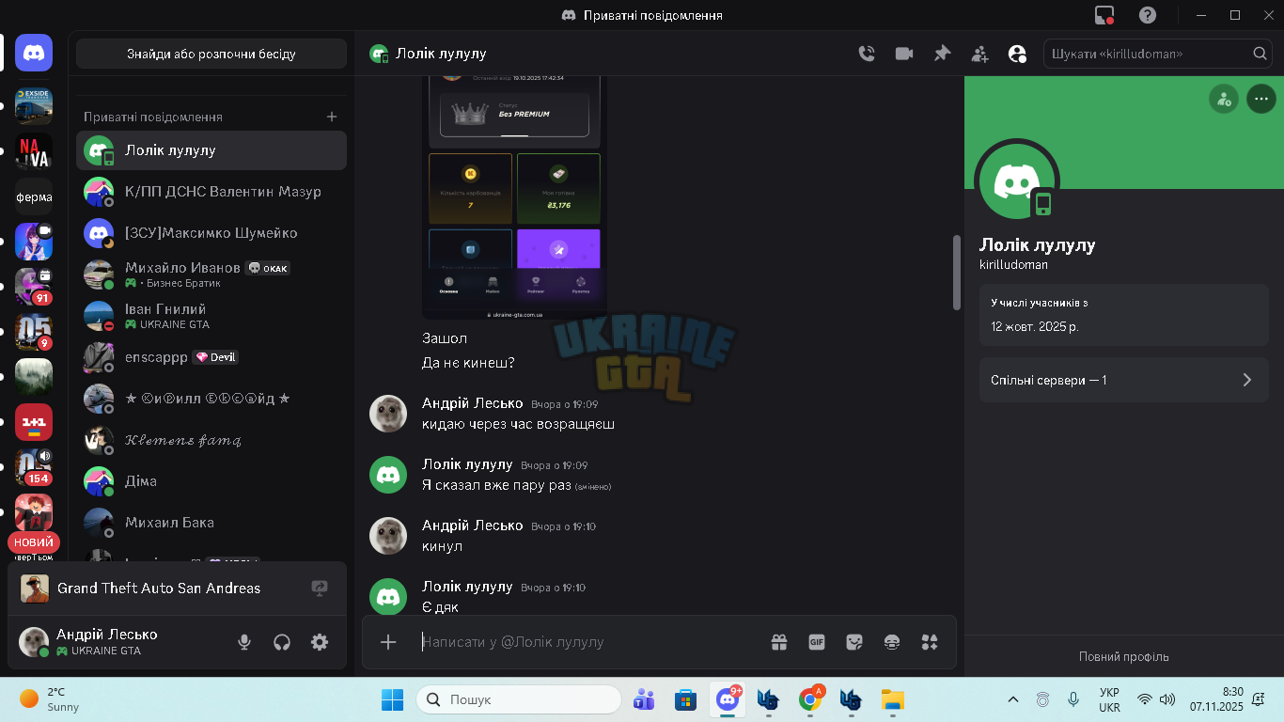Open user settings gear
This screenshot has height=722, width=1284.
coord(320,642)
